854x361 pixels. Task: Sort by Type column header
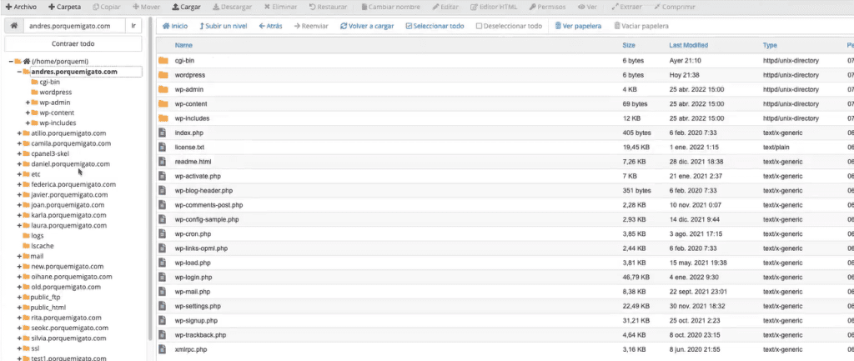[770, 45]
